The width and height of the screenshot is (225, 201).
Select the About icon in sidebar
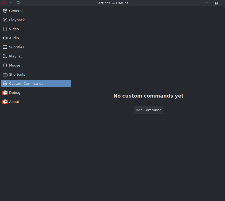5,102
